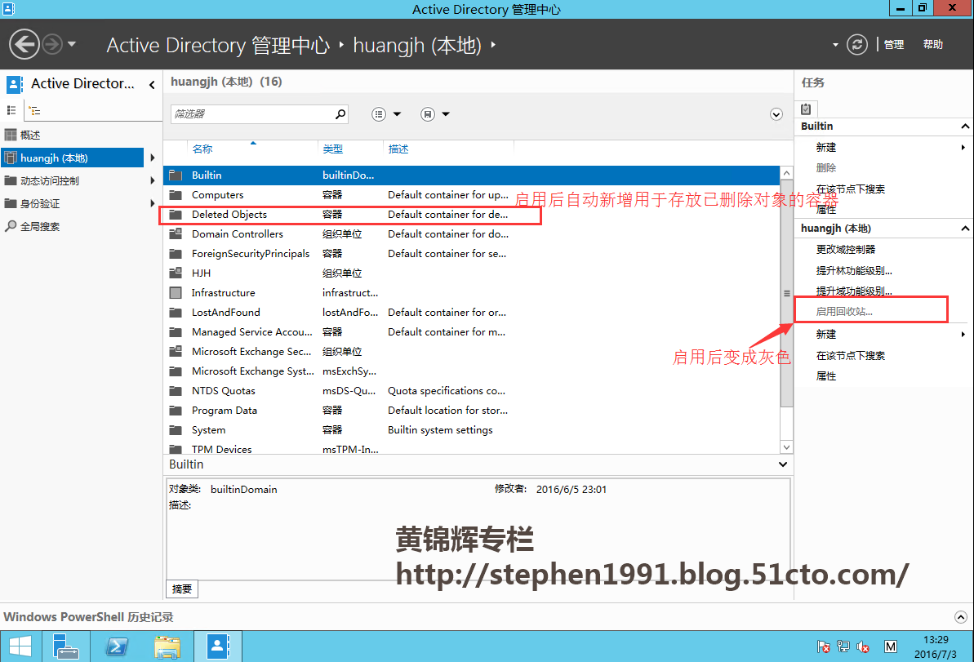
Task: Switch navigation pane to list view
Action: tap(11, 110)
